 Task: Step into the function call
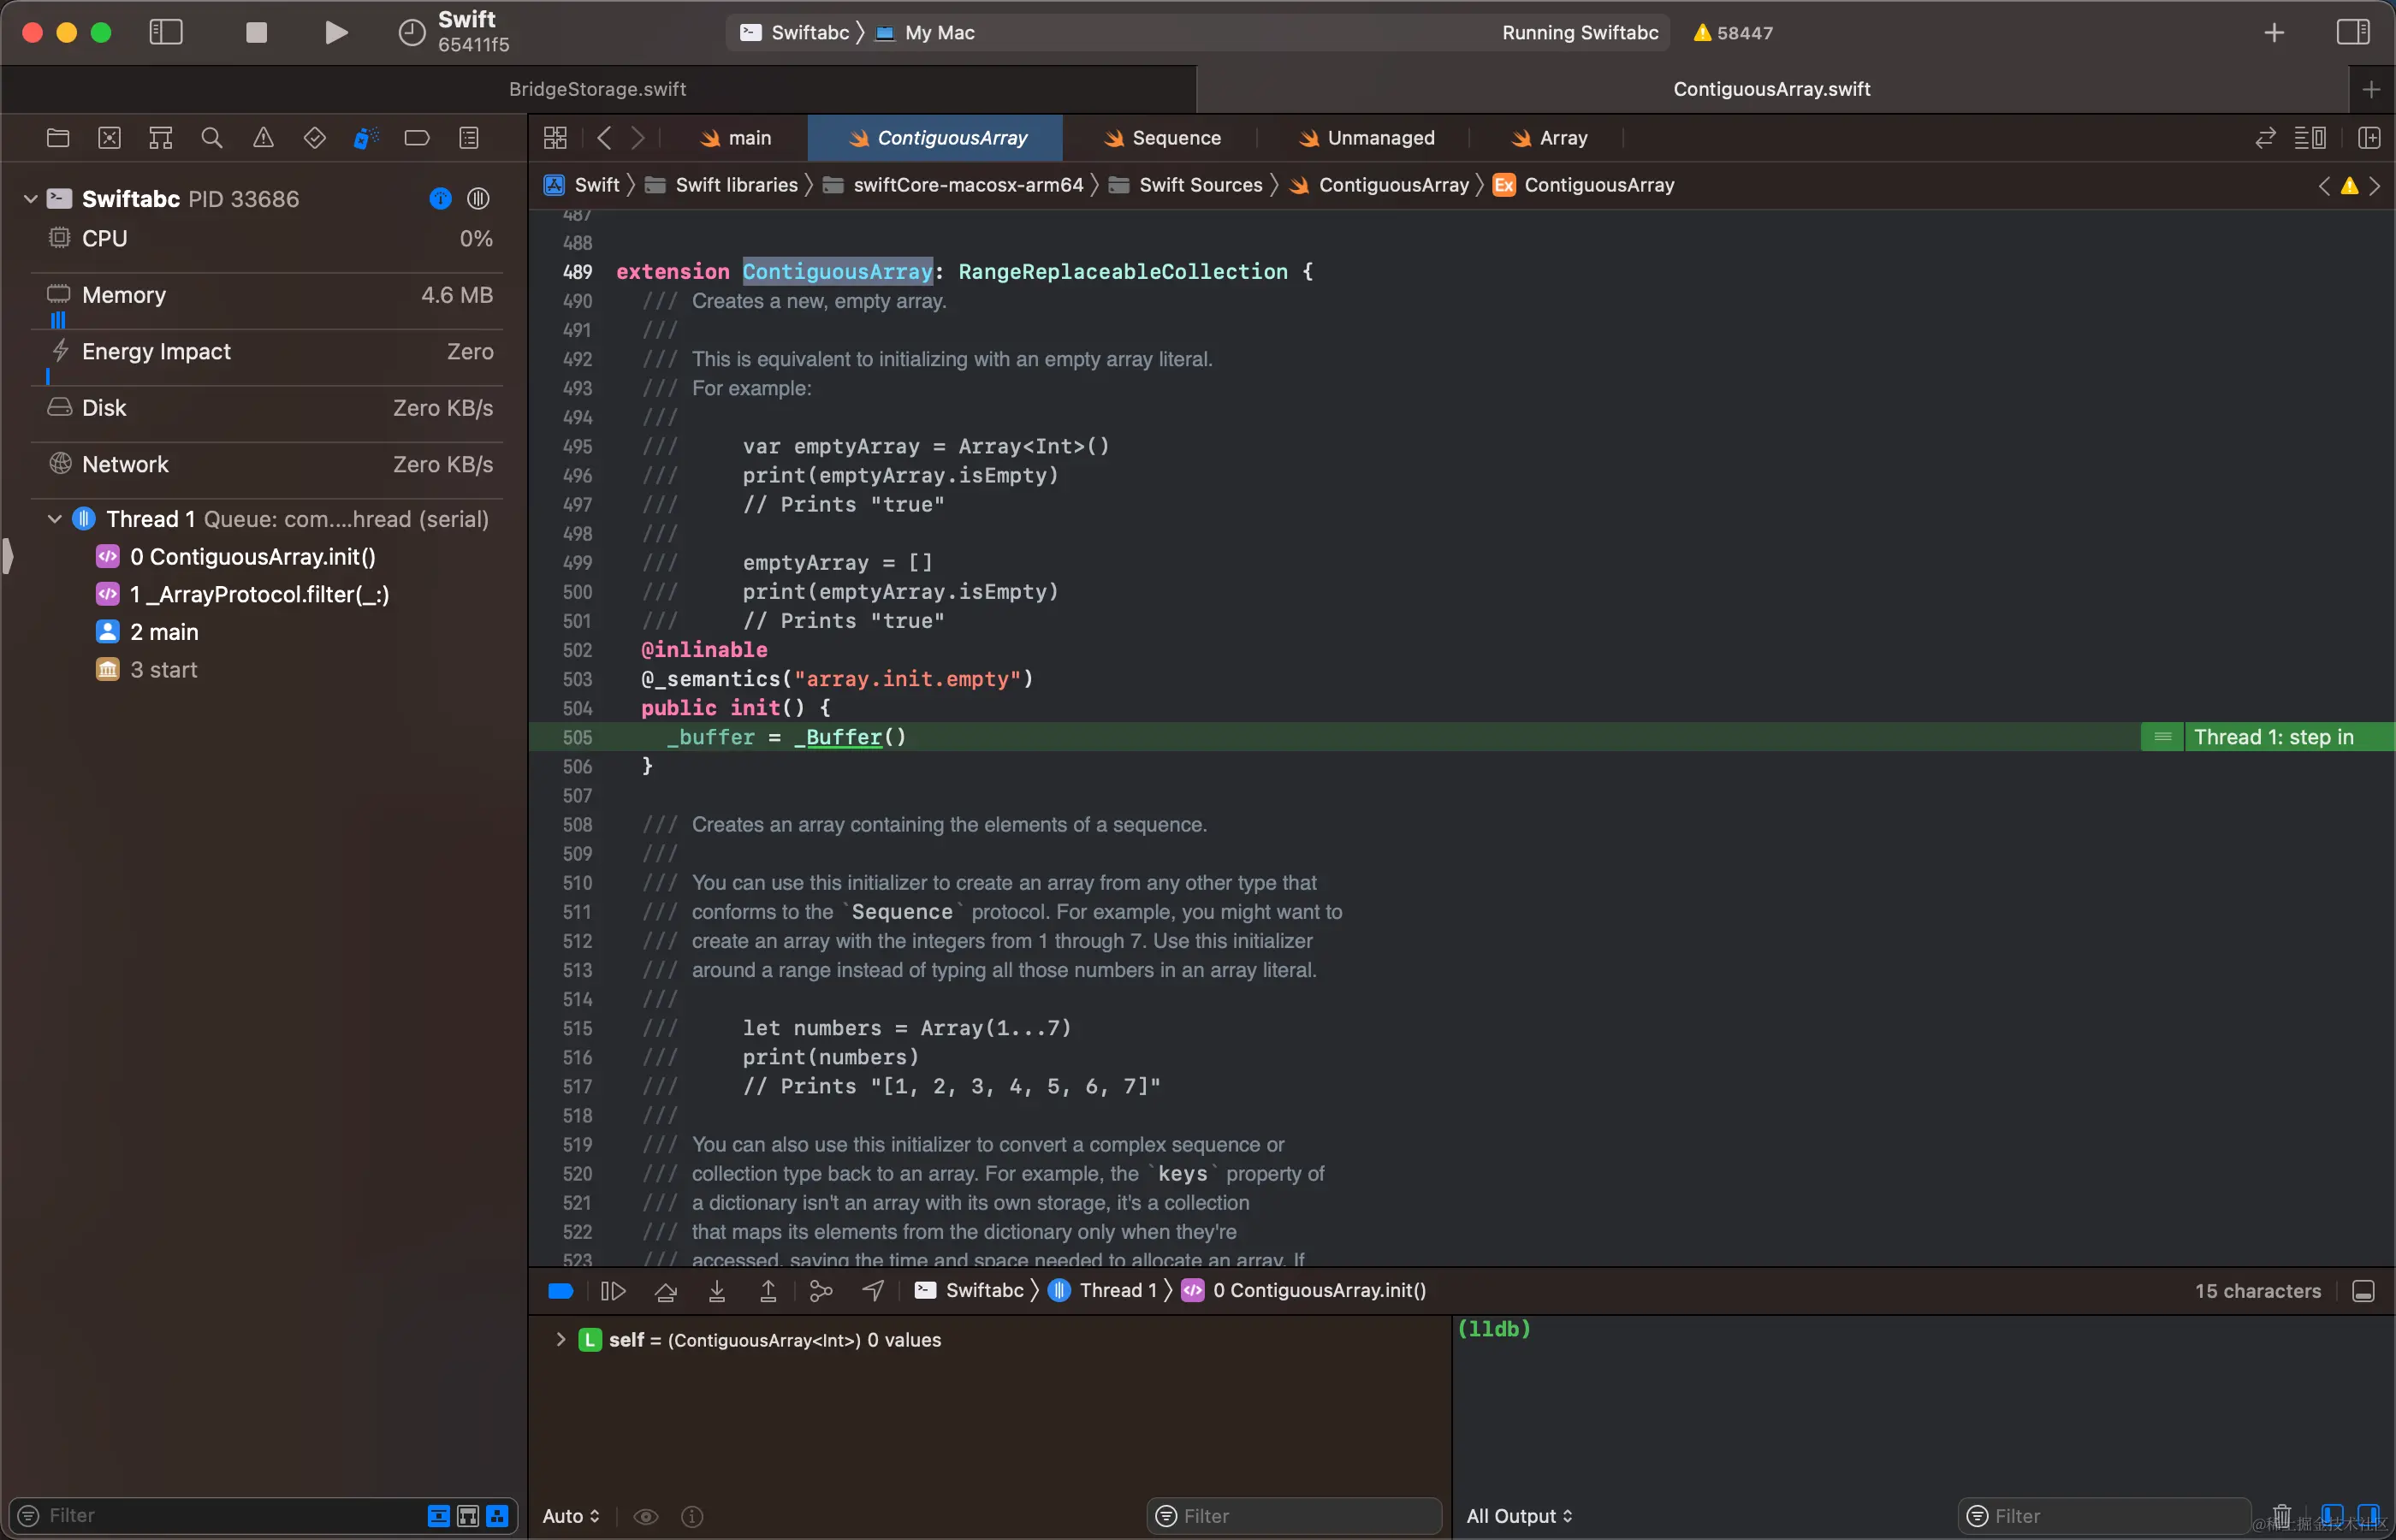pos(717,1291)
